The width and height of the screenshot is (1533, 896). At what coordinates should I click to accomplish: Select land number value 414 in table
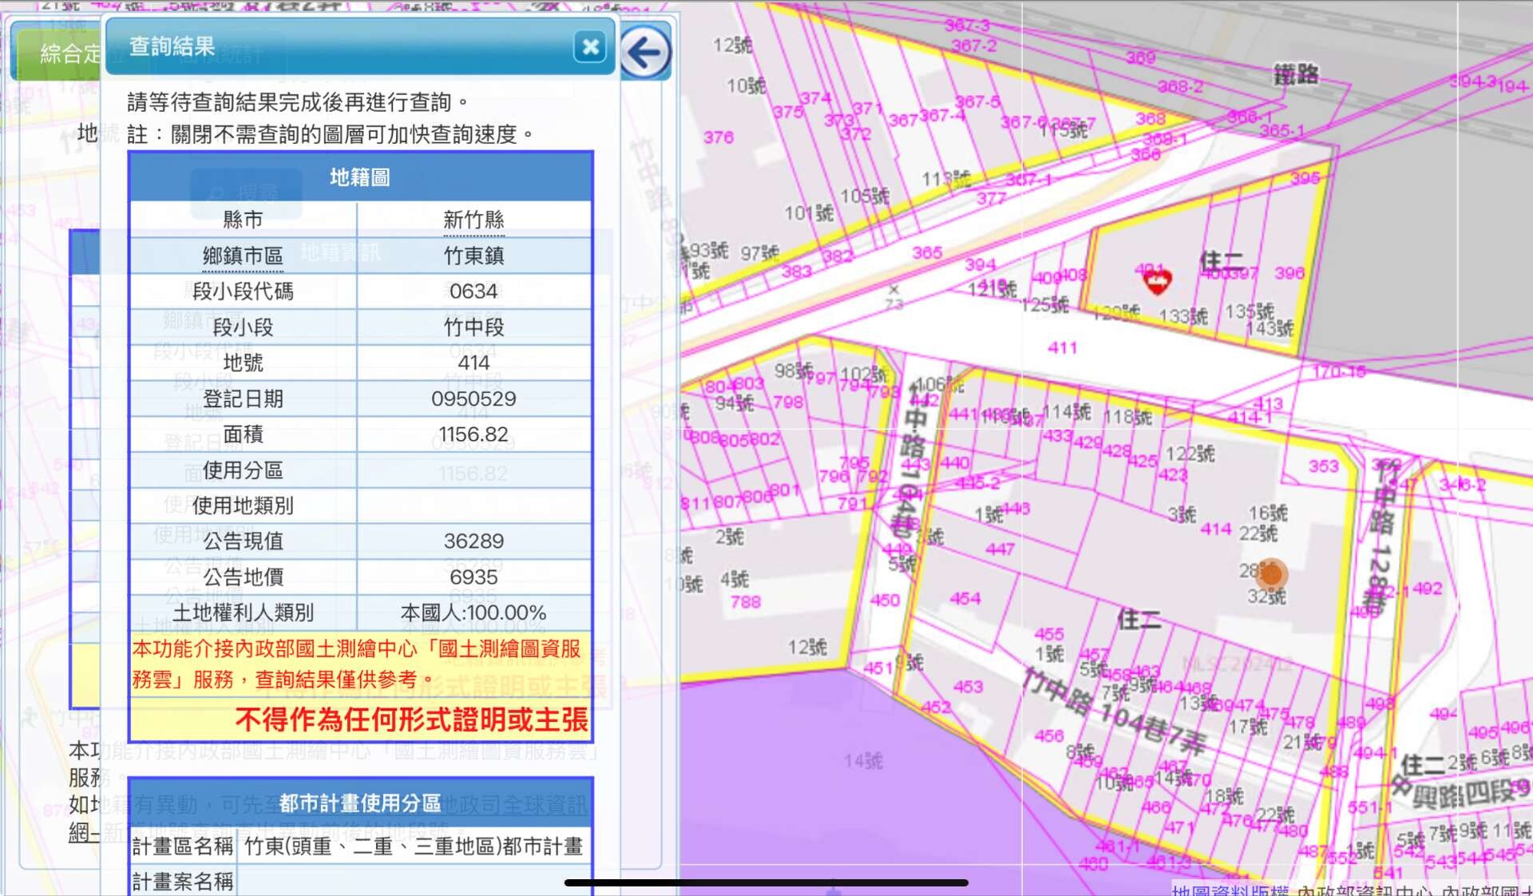(x=473, y=363)
